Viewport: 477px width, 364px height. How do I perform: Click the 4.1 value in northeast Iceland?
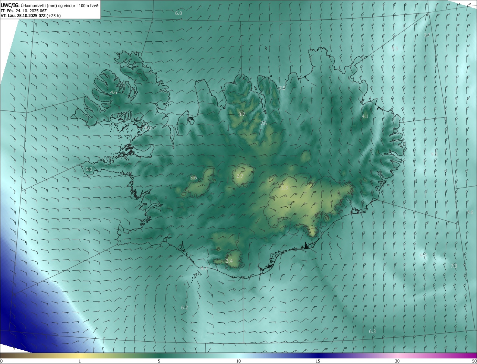tap(365, 116)
